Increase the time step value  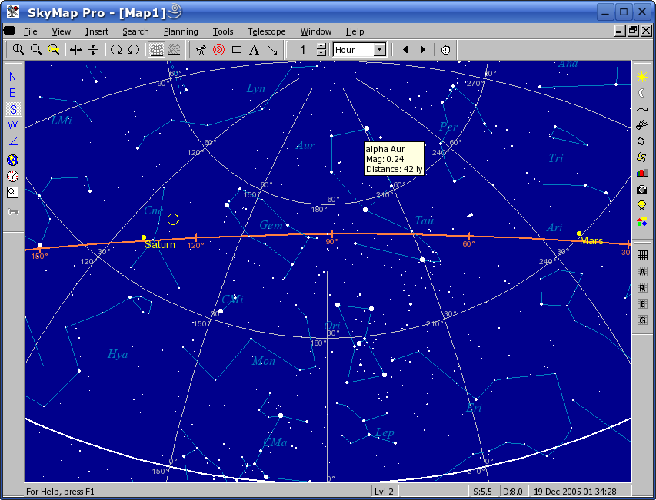point(321,46)
